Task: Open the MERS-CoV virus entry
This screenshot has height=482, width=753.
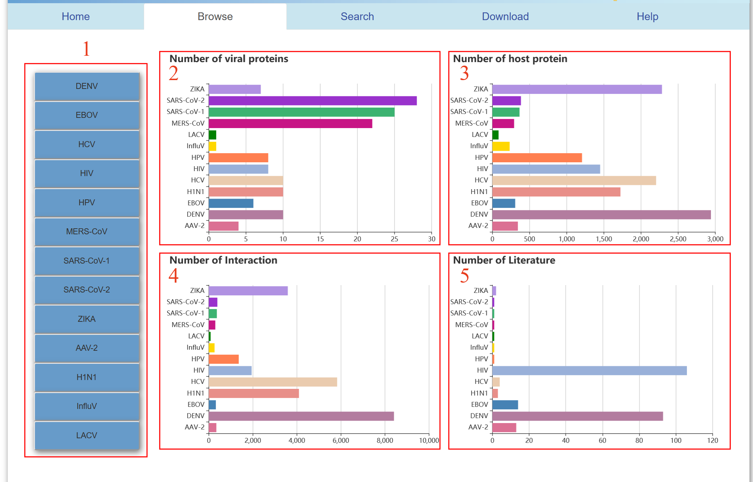Action: (87, 231)
